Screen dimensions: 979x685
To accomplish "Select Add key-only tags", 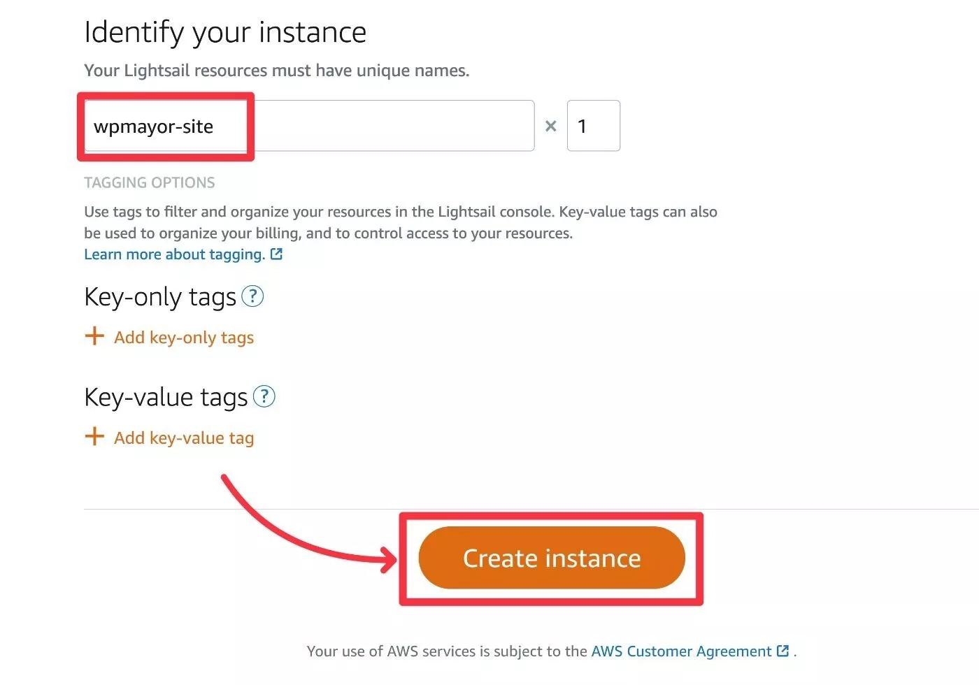I will click(x=184, y=338).
